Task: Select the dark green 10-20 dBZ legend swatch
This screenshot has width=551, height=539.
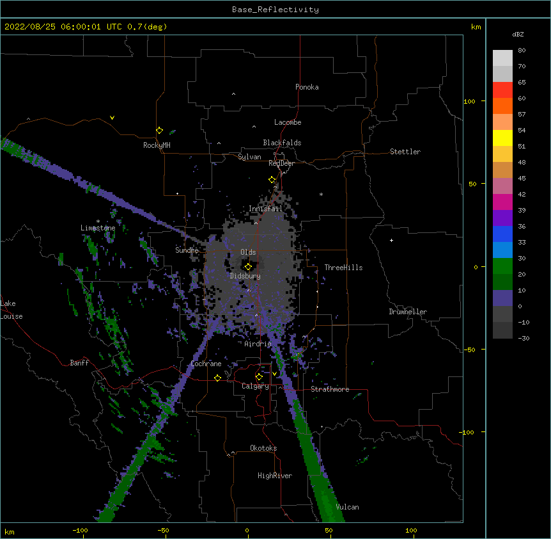Action: (502, 282)
